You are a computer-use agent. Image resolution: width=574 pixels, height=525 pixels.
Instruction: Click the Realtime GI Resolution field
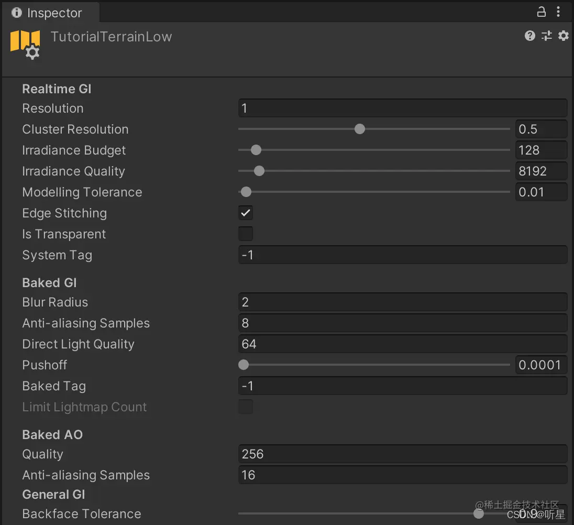point(403,108)
